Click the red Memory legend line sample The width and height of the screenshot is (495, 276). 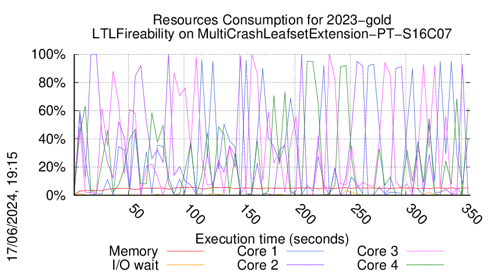click(185, 251)
